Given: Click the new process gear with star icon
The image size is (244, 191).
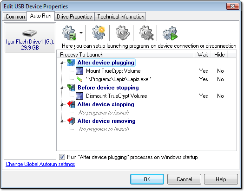Looking at the screenshot, I should point(99,33).
